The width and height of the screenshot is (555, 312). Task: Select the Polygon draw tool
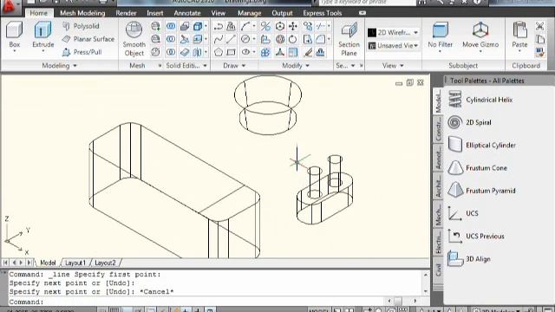pyautogui.click(x=219, y=52)
